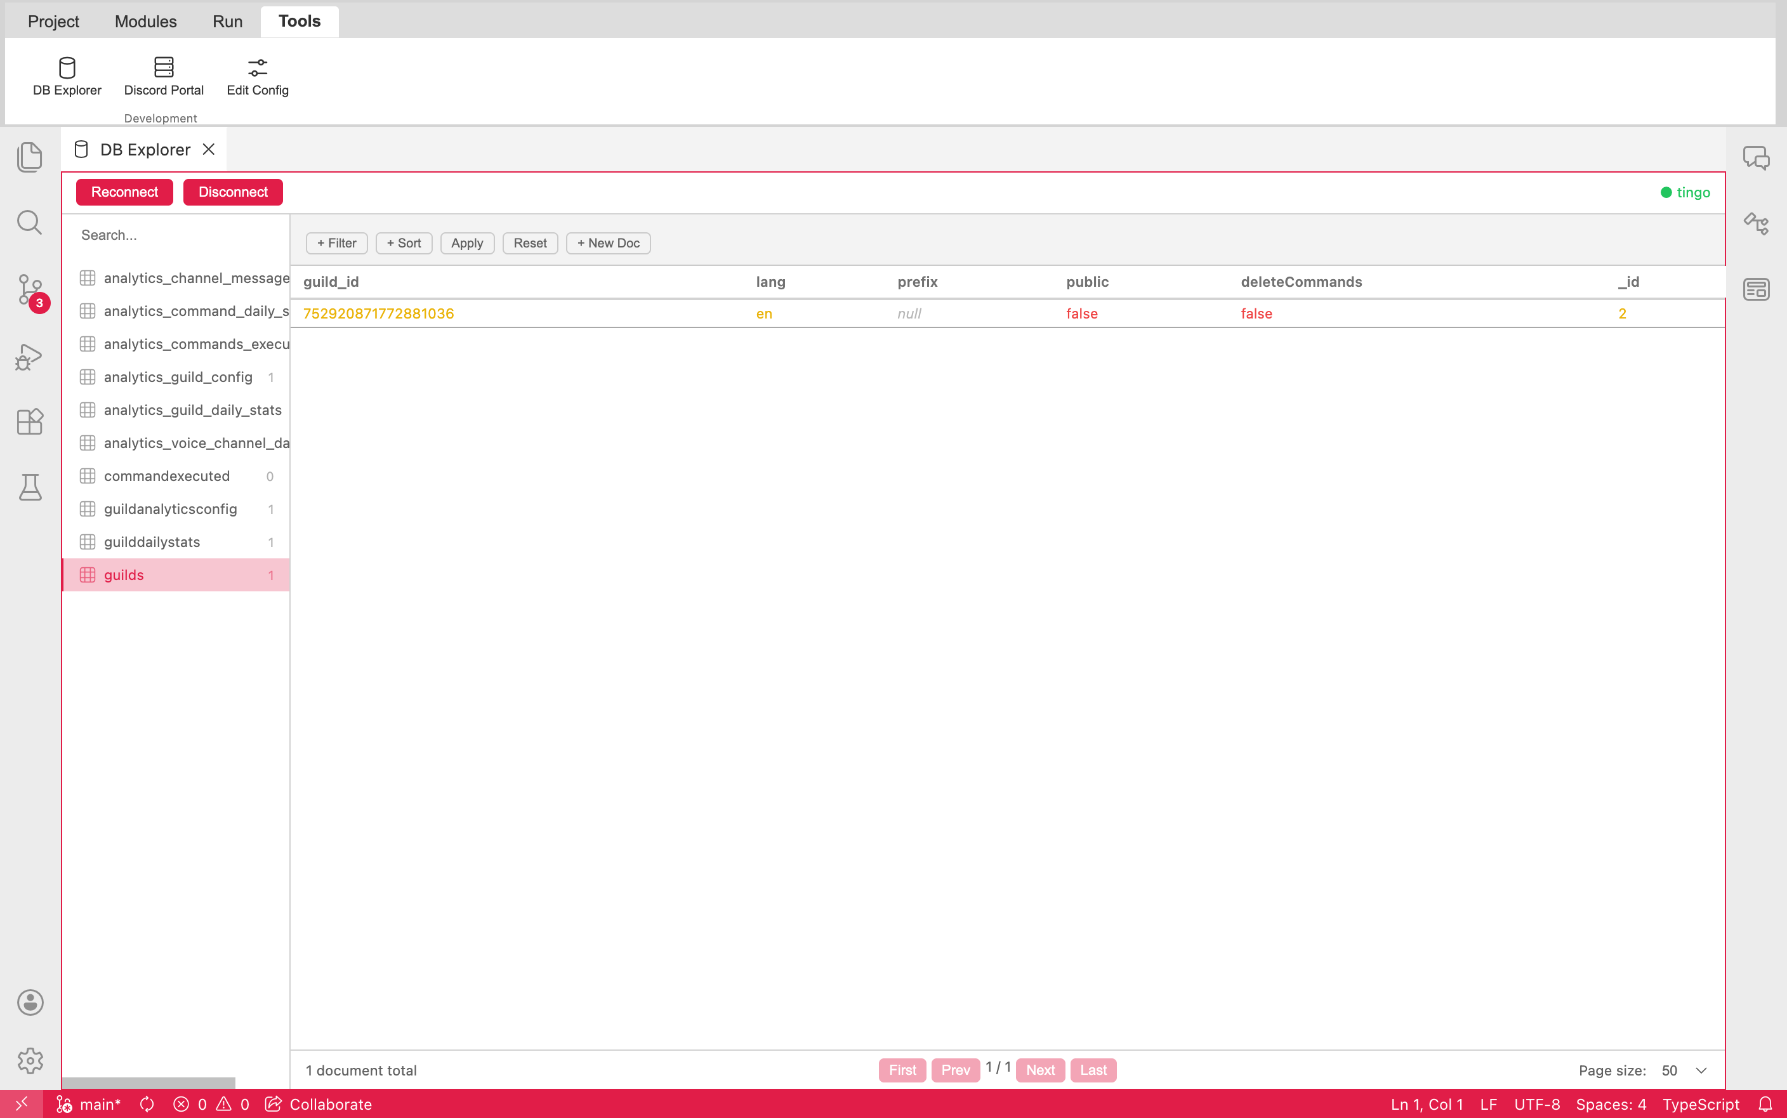Open the Manage settings gear icon
The image size is (1787, 1118).
pos(30,1060)
